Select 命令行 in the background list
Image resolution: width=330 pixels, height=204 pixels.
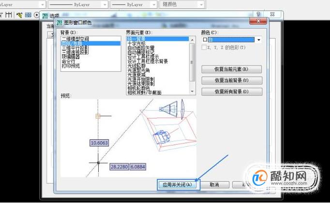pyautogui.click(x=68, y=61)
